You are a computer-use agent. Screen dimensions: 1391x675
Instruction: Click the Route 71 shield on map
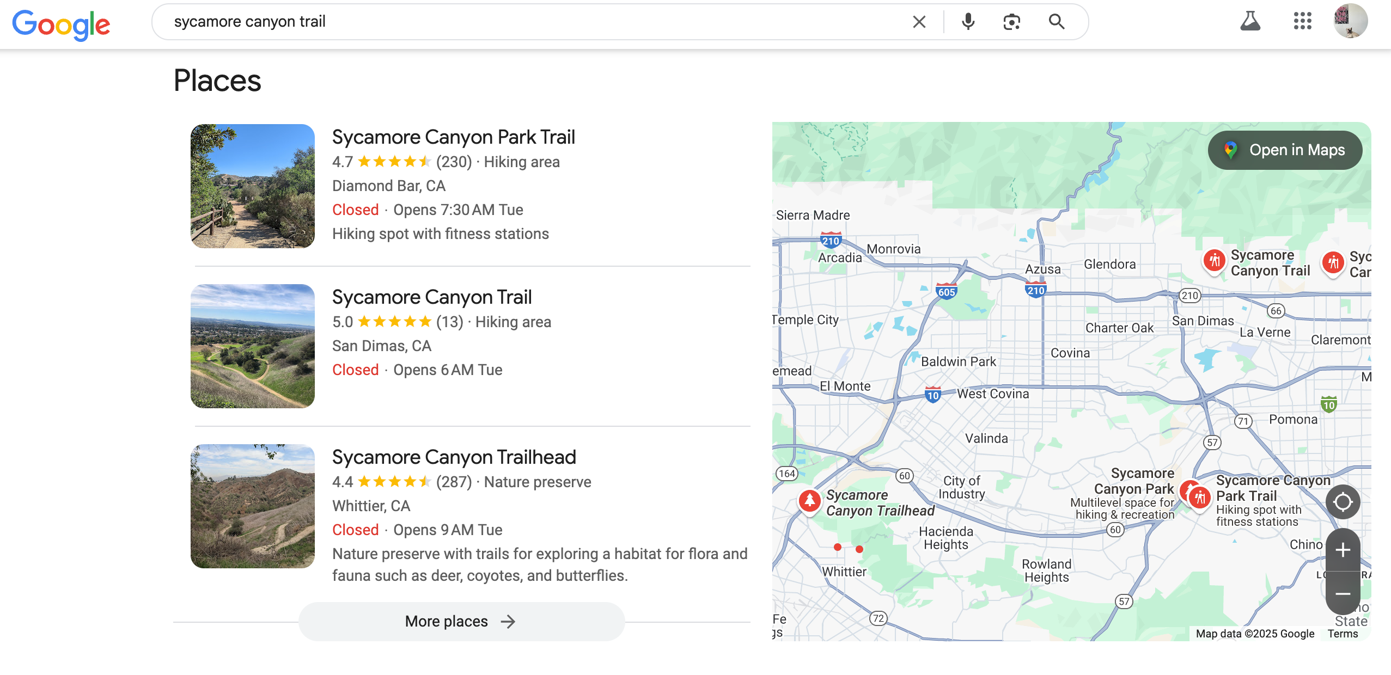1242,421
